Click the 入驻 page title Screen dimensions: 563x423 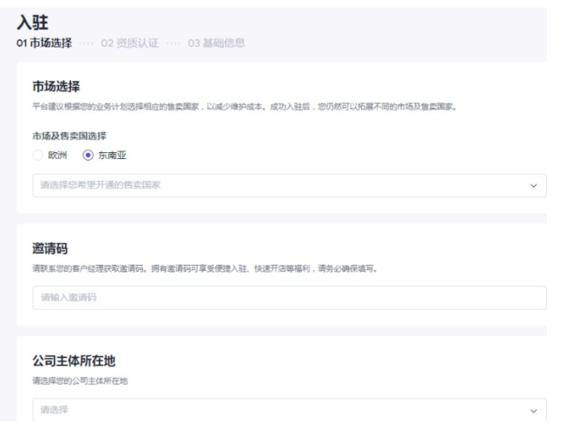pos(32,27)
